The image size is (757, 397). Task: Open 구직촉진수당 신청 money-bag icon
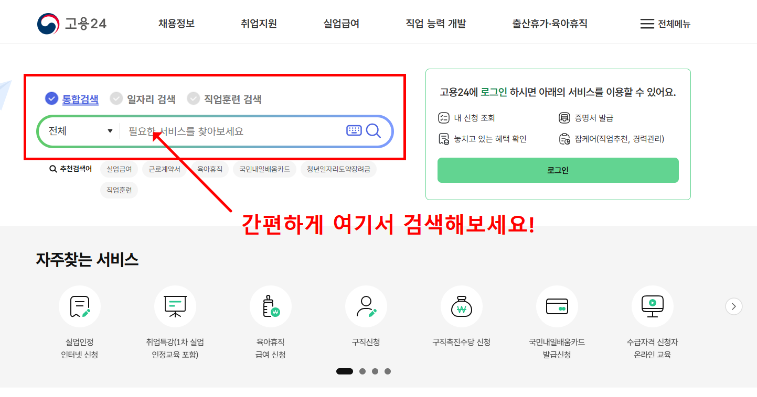[x=461, y=306]
